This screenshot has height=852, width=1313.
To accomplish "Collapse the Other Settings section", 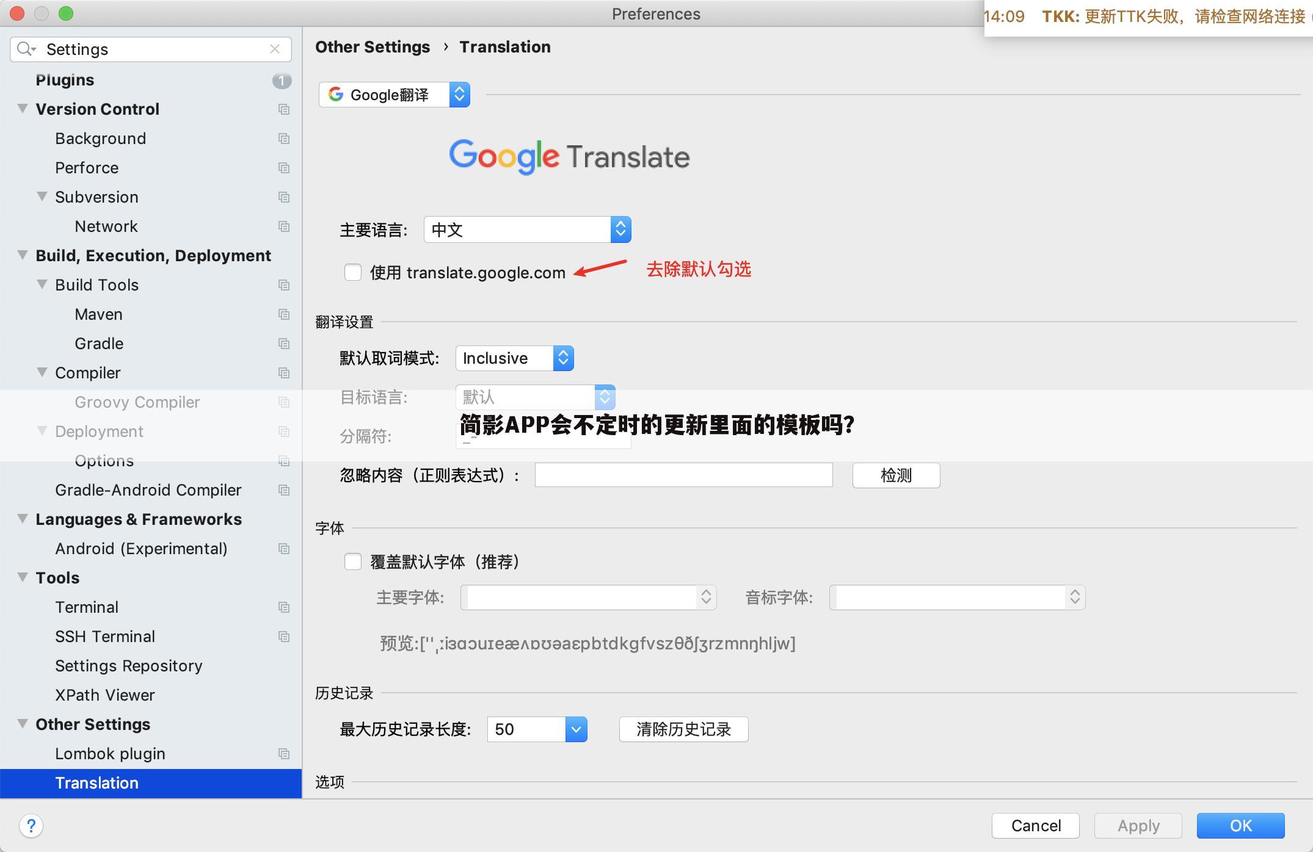I will pos(23,724).
